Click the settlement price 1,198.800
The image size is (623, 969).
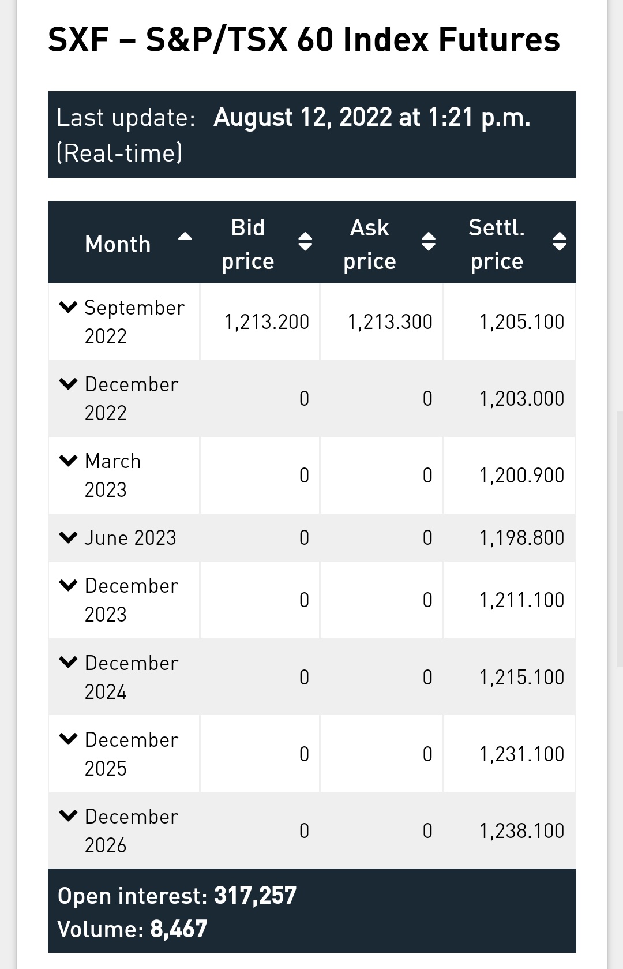click(x=521, y=538)
